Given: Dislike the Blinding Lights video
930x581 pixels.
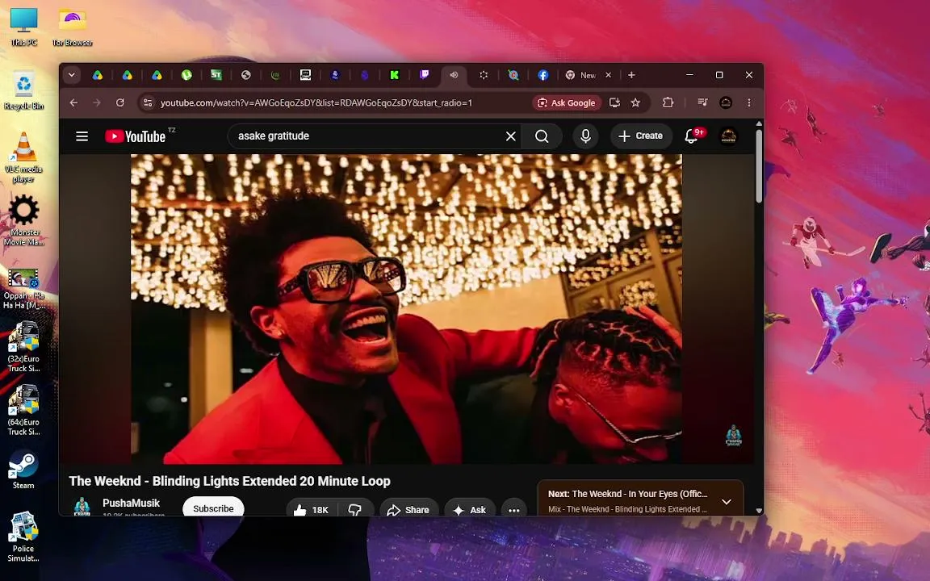Looking at the screenshot, I should pos(355,509).
